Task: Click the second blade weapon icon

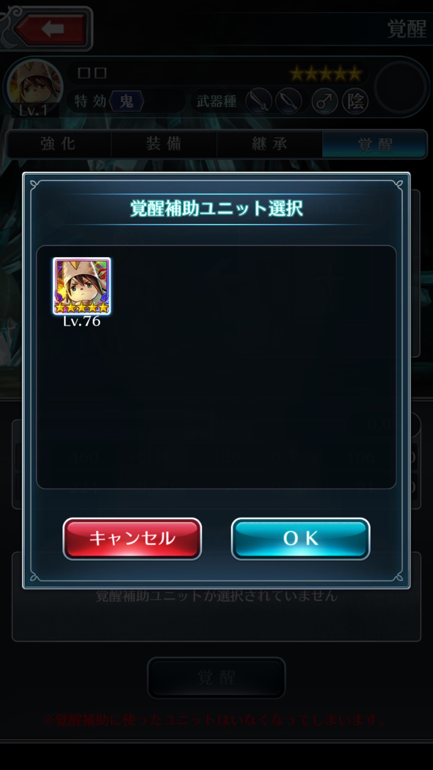Action: tap(289, 101)
